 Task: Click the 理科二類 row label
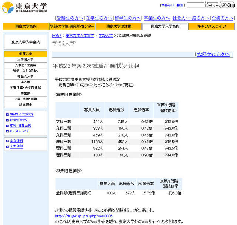pos(63,148)
